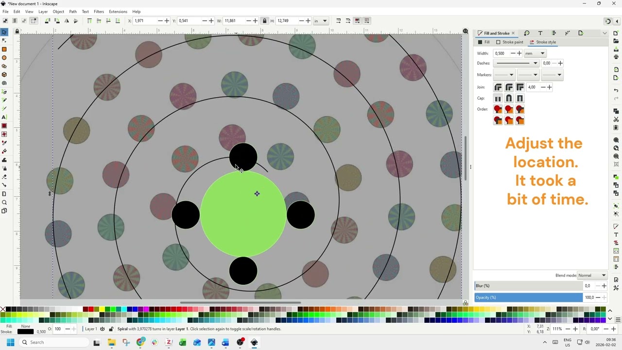The height and width of the screenshot is (350, 622).
Task: Adjust the Blur (%) slider
Action: 528,286
